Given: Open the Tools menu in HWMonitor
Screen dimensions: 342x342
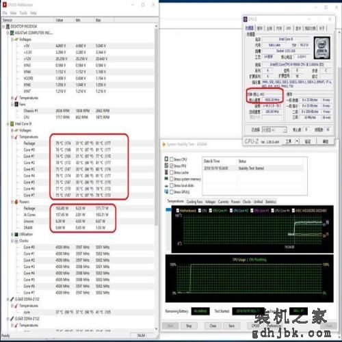Looking at the screenshot, I should click(23, 13).
